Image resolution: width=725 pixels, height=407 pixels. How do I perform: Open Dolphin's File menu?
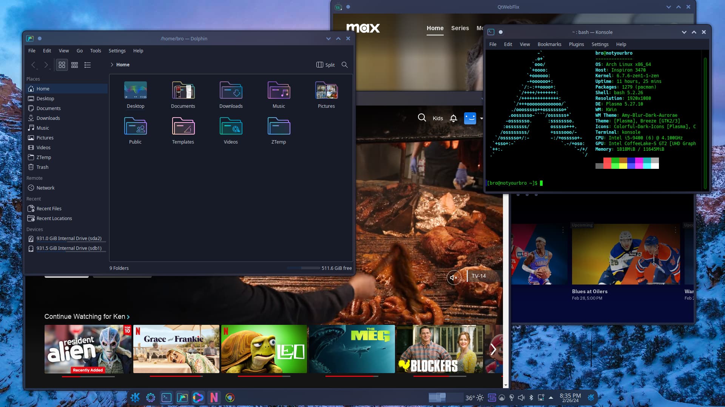pyautogui.click(x=32, y=50)
